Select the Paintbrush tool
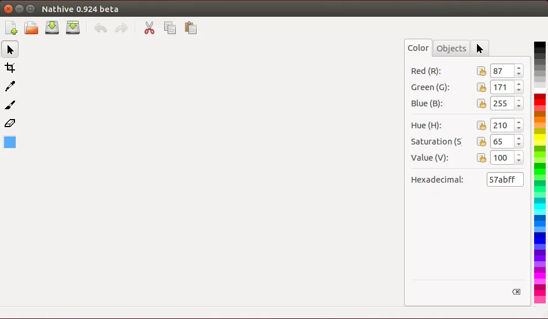 pyautogui.click(x=10, y=105)
